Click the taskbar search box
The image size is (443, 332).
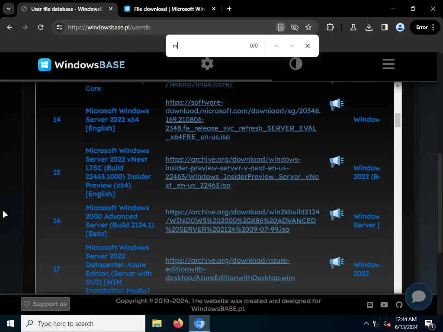click(x=83, y=323)
